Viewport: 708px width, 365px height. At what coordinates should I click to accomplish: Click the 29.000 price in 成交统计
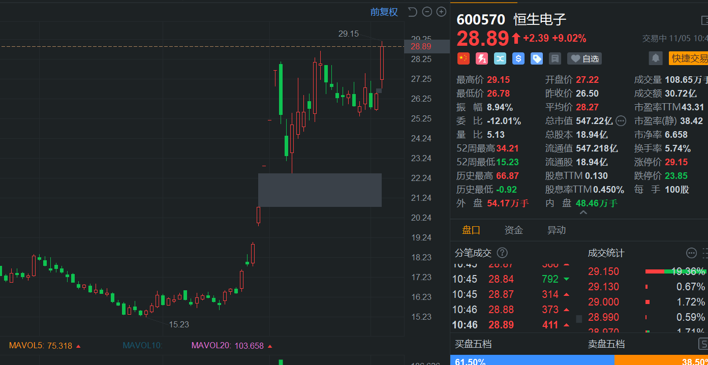click(603, 302)
